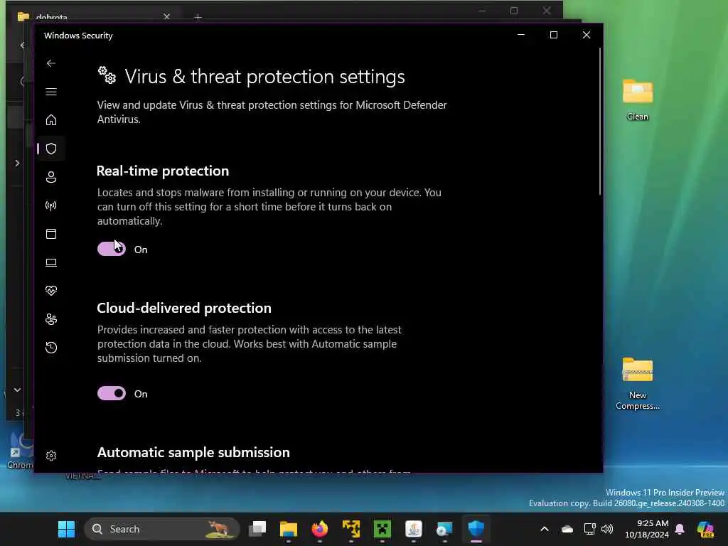Click the Windows Security vertical scrollbar
This screenshot has width=728, height=546.
pos(600,122)
